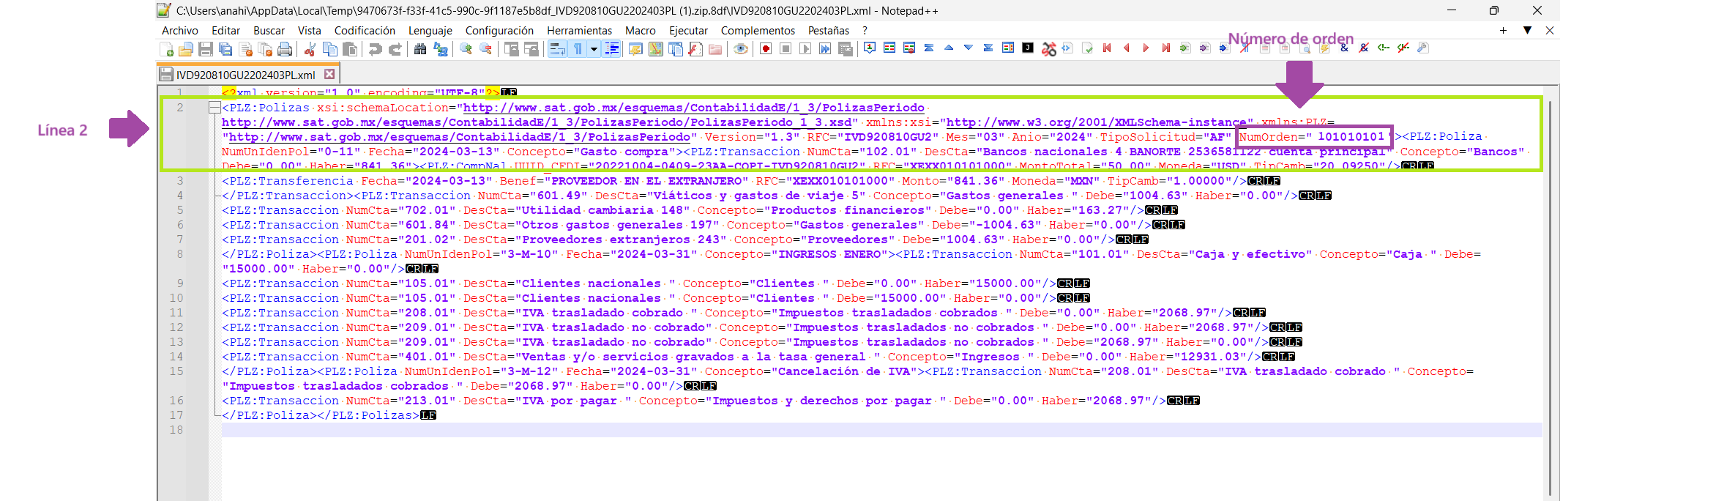
Task: Click the Cut scissors icon
Action: [310, 49]
